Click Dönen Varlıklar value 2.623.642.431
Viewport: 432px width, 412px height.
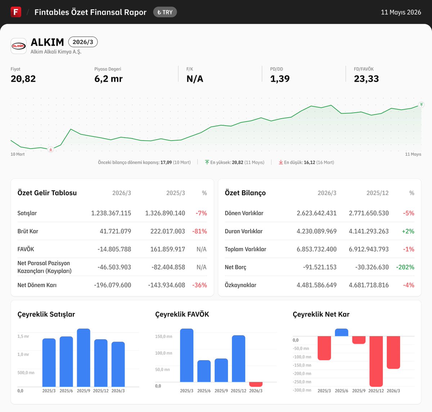[x=317, y=213]
